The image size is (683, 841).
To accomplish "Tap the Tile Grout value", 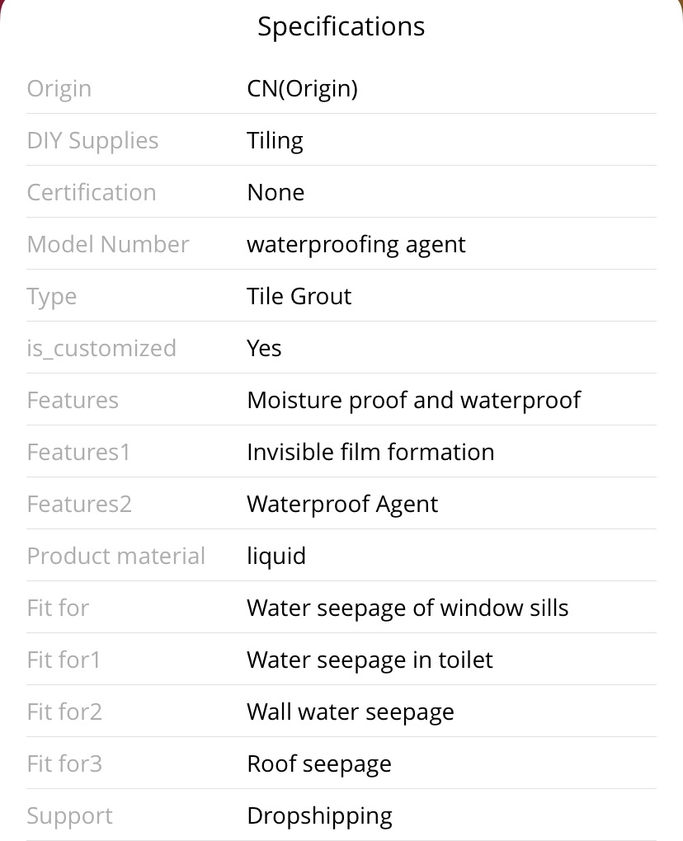I will pos(299,296).
